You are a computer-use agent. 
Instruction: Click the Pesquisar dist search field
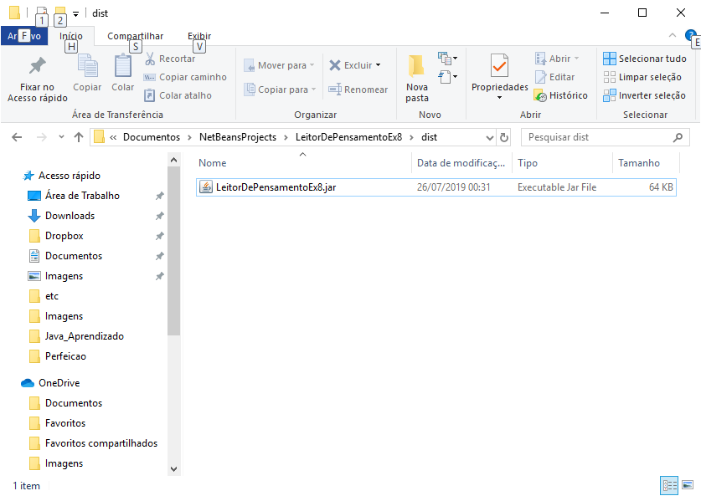[x=598, y=137]
